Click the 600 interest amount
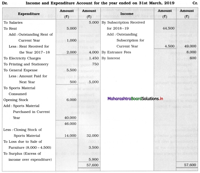This screenshot has height=173, width=200. 193,58
